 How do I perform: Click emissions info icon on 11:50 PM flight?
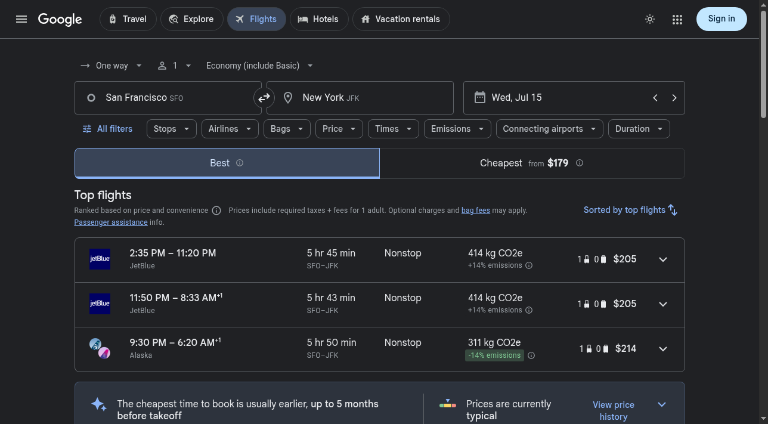pyautogui.click(x=529, y=311)
